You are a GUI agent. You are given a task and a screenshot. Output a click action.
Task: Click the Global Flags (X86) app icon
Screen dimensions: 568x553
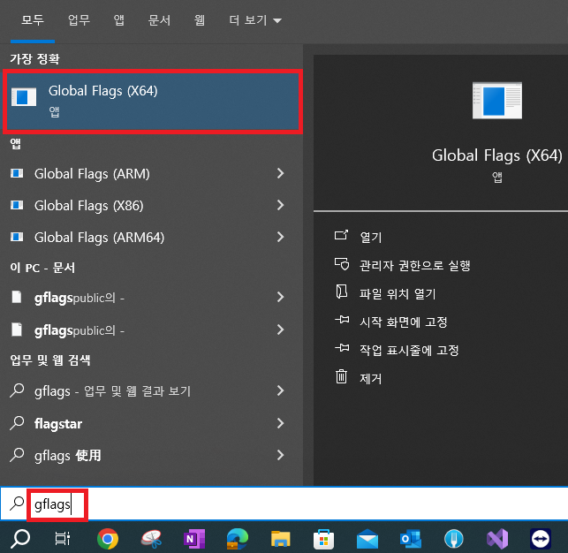point(17,205)
